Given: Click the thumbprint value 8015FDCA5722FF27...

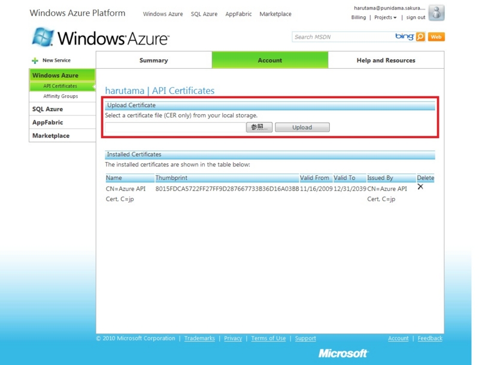Looking at the screenshot, I should (227, 188).
